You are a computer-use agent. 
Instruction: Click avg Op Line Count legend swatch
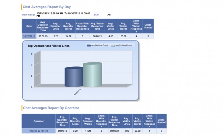click(x=89, y=45)
